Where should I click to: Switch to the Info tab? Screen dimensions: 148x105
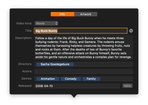point(62,14)
